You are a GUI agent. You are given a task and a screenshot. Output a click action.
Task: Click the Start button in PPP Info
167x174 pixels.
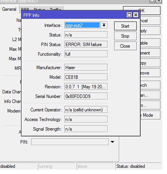click(125, 26)
